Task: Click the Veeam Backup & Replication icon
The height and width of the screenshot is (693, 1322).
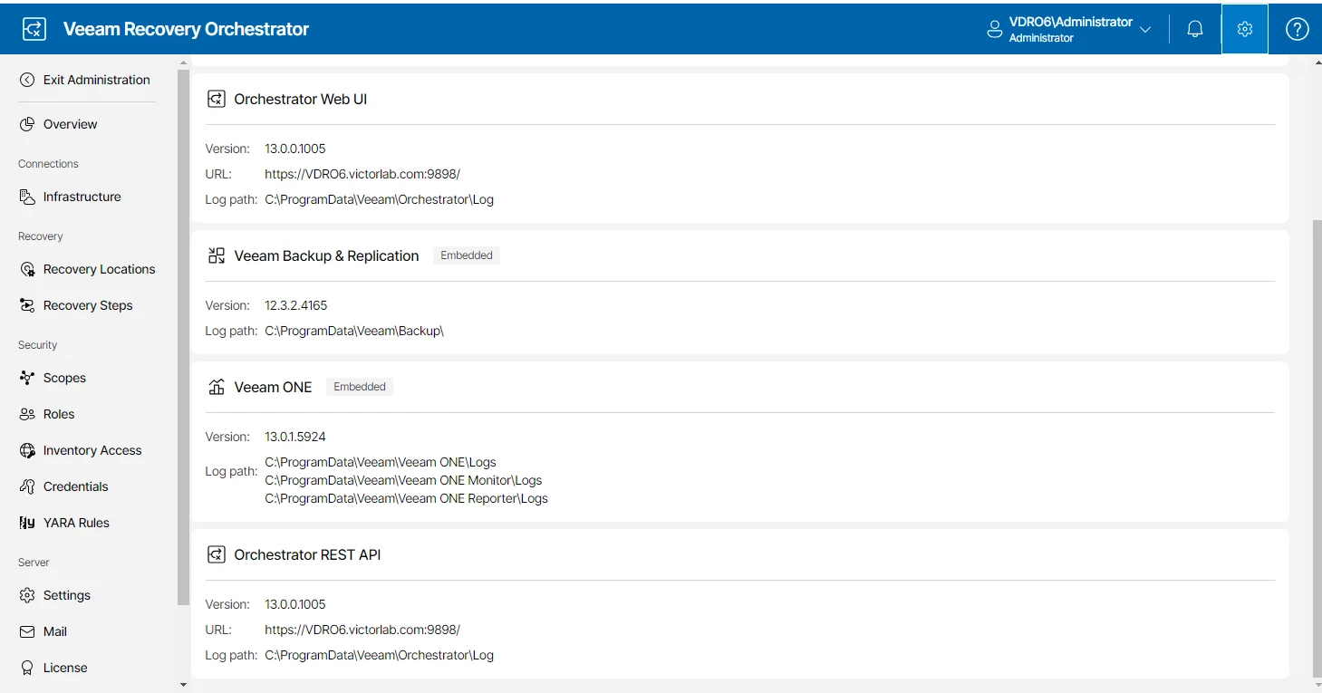Action: 216,256
